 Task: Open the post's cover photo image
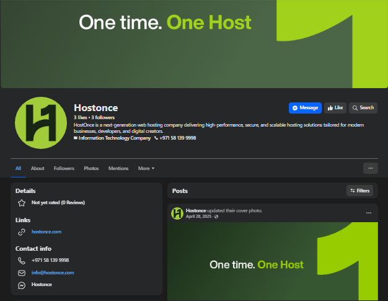click(x=273, y=262)
